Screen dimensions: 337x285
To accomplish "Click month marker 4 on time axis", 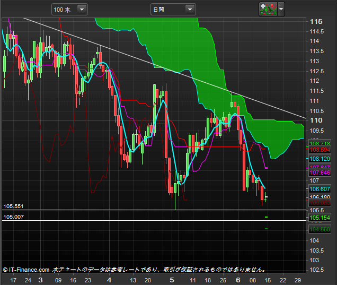I will [x=109, y=280].
